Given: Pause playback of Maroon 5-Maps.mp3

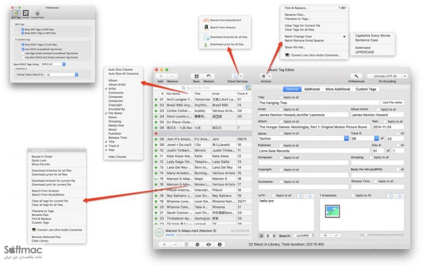Looking at the screenshot, I should (159, 232).
